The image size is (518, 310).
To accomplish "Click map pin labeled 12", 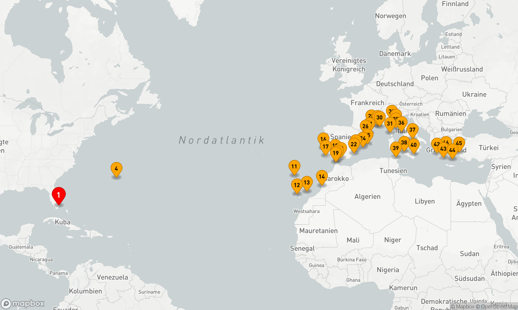I will (297, 185).
